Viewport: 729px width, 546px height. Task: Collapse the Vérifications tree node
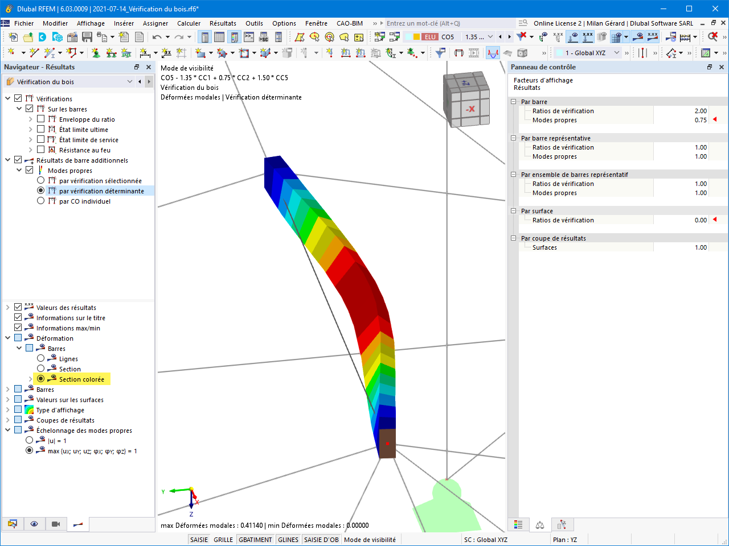(8, 98)
